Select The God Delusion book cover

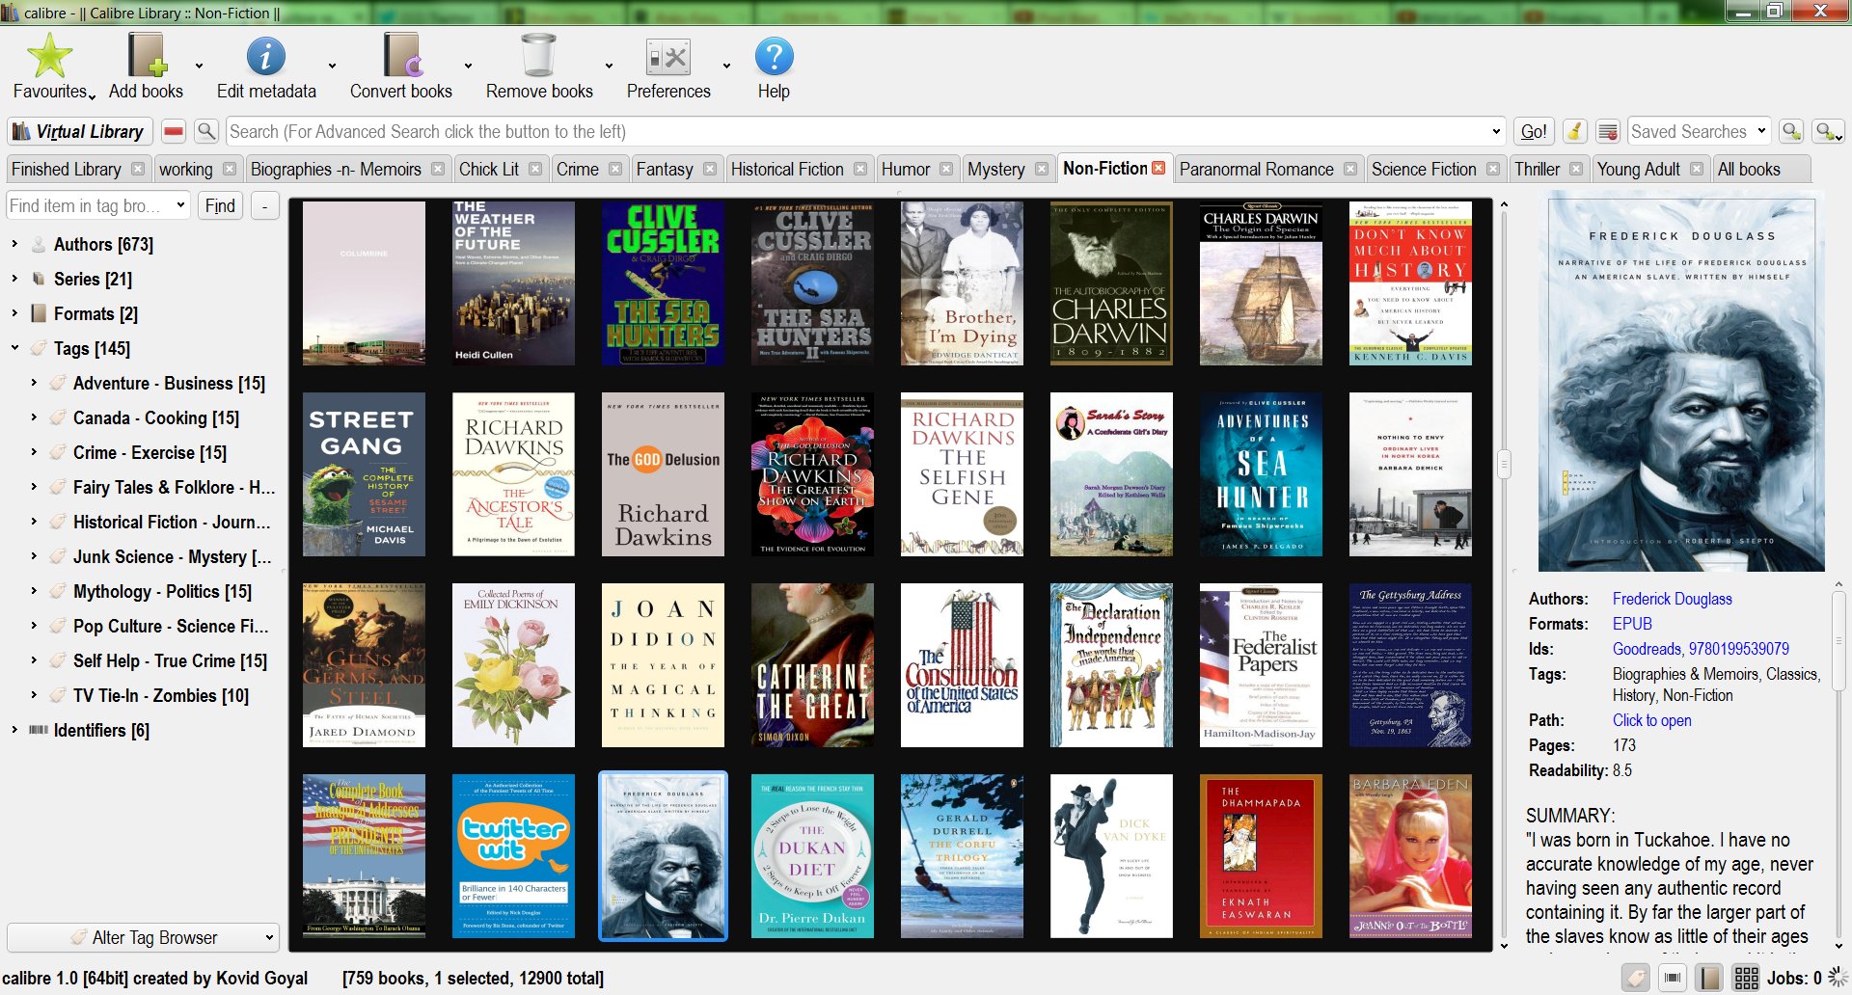(x=663, y=473)
